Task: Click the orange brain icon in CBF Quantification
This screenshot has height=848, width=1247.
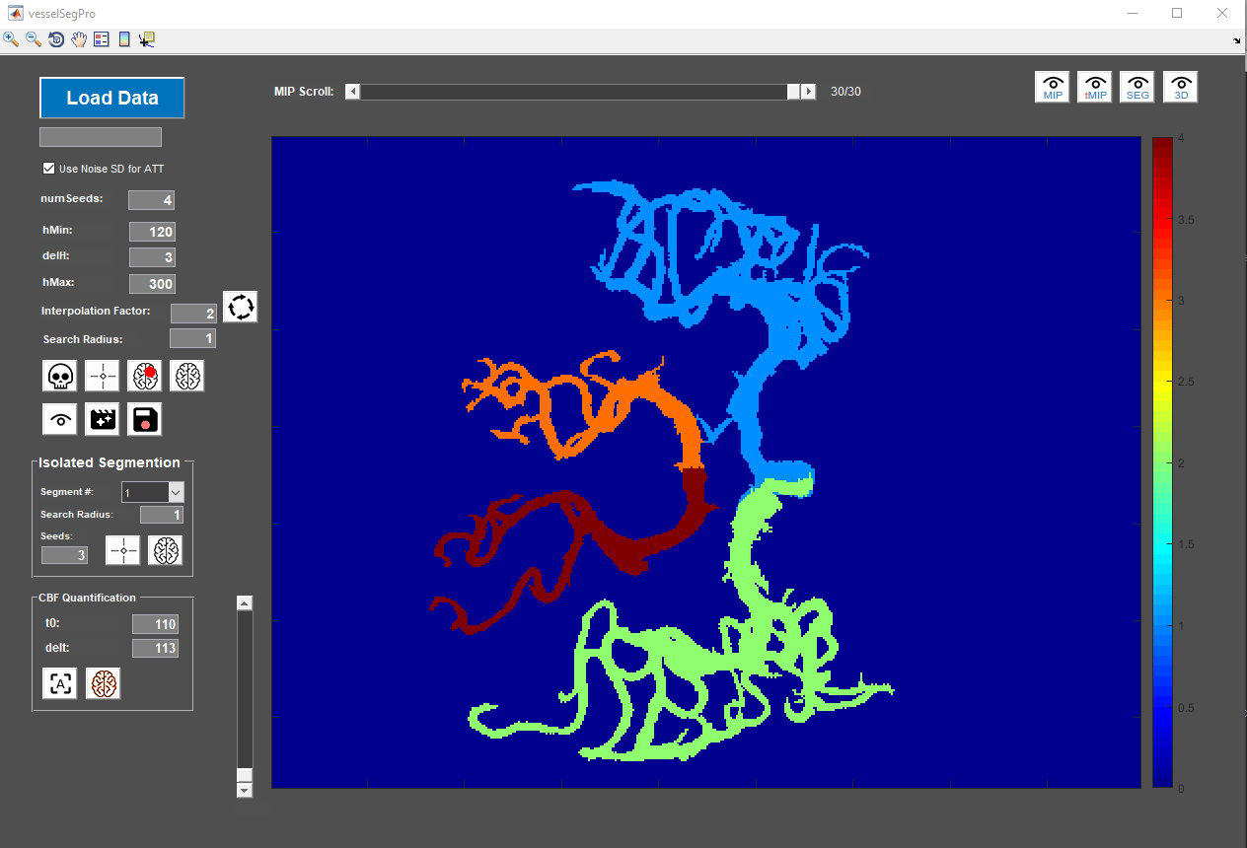Action: [103, 683]
